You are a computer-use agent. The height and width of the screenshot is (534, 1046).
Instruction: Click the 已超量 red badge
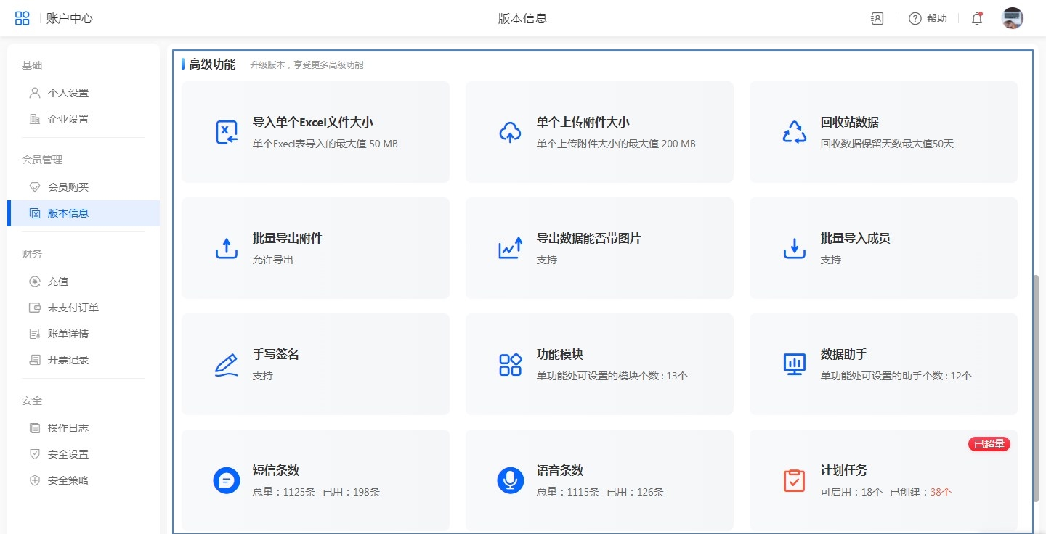pyautogui.click(x=989, y=444)
